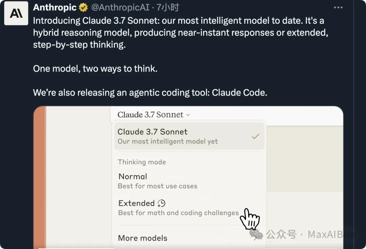Image resolution: width=366 pixels, height=249 pixels.
Task: Open the @AnthropicAI handle link
Action: point(120,7)
